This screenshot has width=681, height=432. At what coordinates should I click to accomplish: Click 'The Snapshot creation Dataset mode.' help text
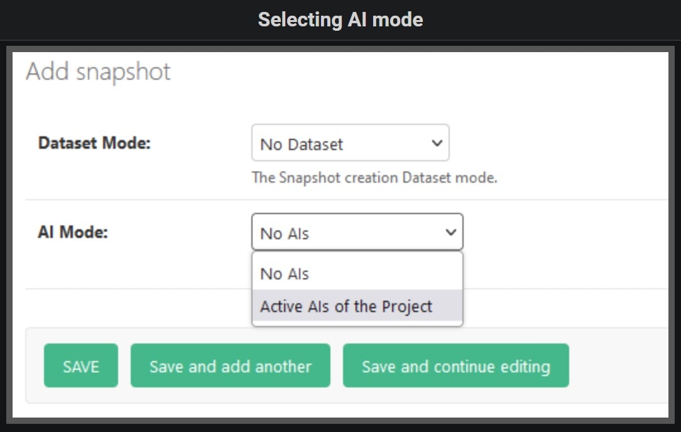pos(374,178)
